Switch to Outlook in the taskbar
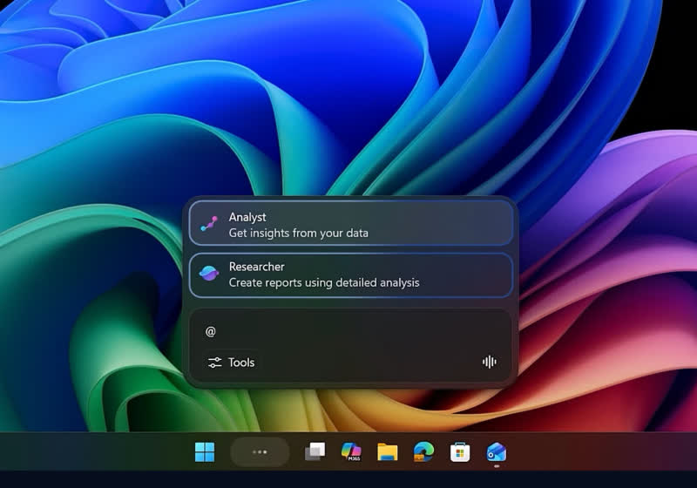The image size is (697, 488). click(x=497, y=451)
